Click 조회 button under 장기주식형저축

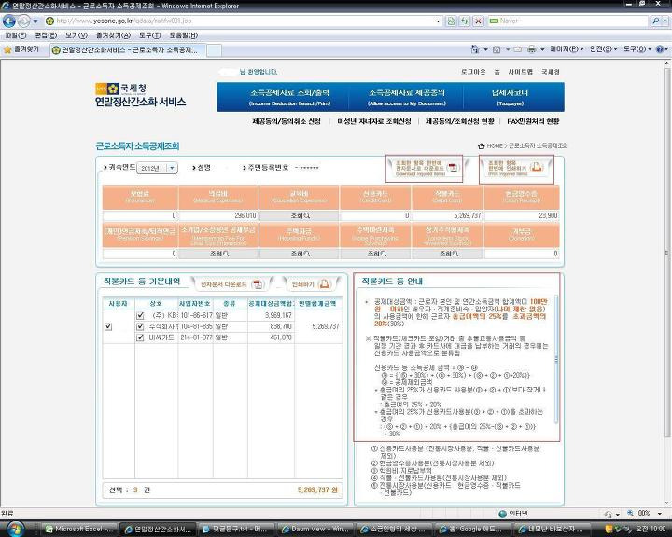coord(447,254)
